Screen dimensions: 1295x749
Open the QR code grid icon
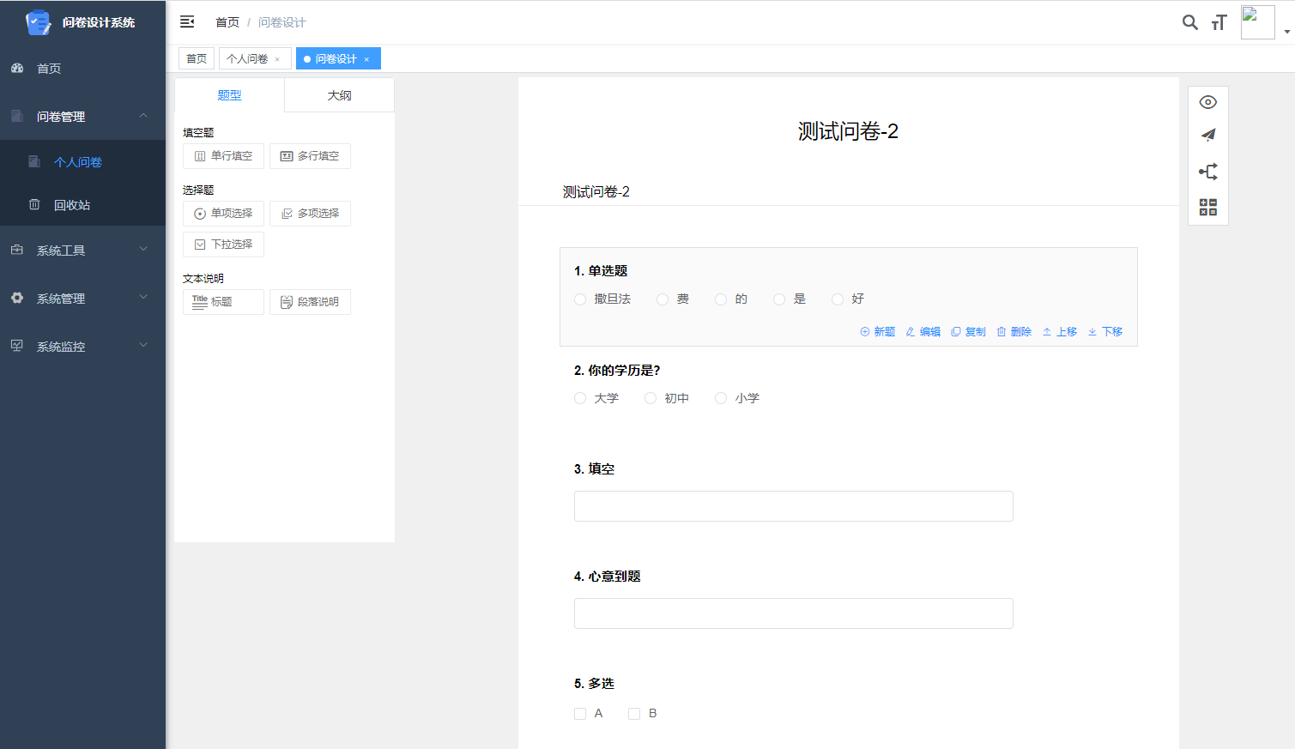coord(1208,207)
